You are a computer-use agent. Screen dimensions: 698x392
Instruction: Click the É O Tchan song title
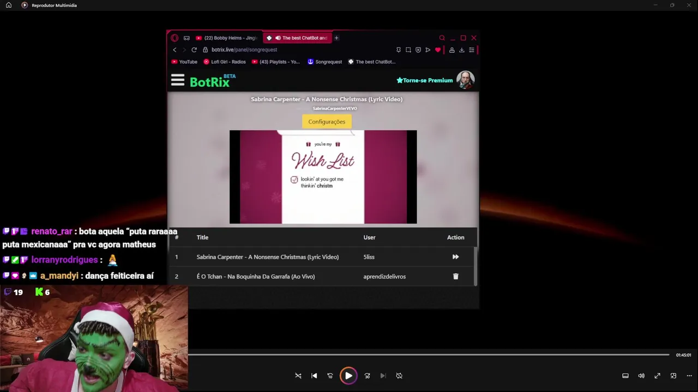coord(255,277)
